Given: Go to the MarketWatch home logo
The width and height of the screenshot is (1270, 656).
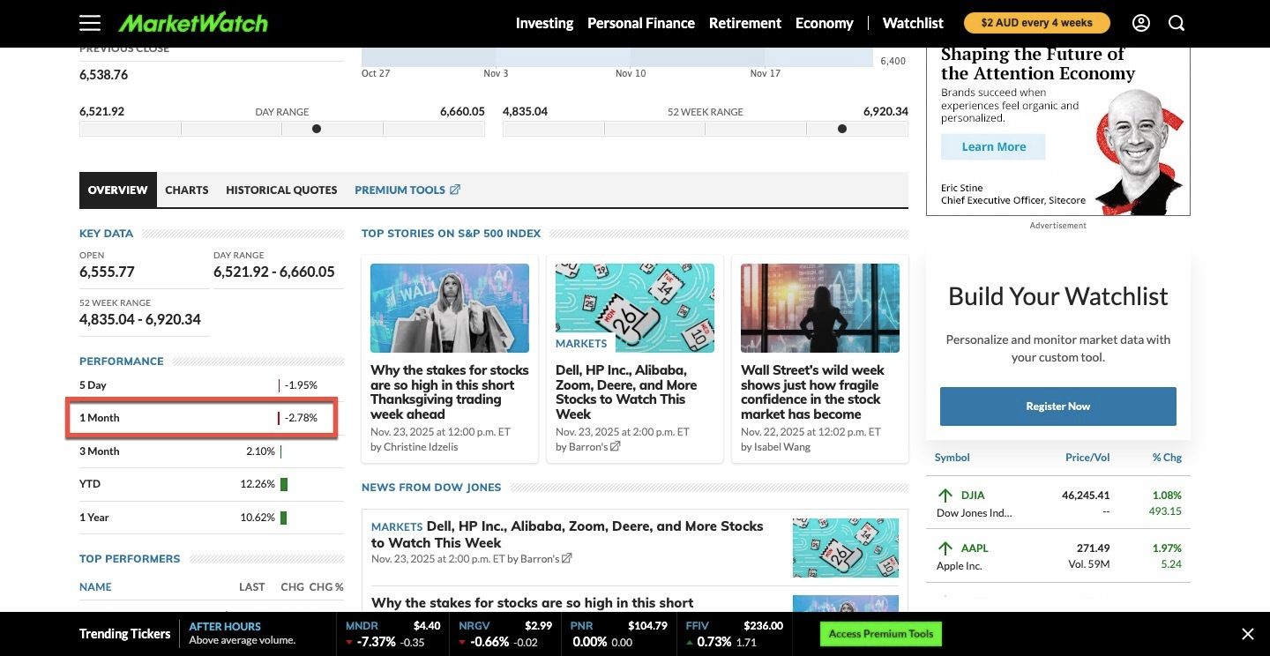Looking at the screenshot, I should (193, 23).
